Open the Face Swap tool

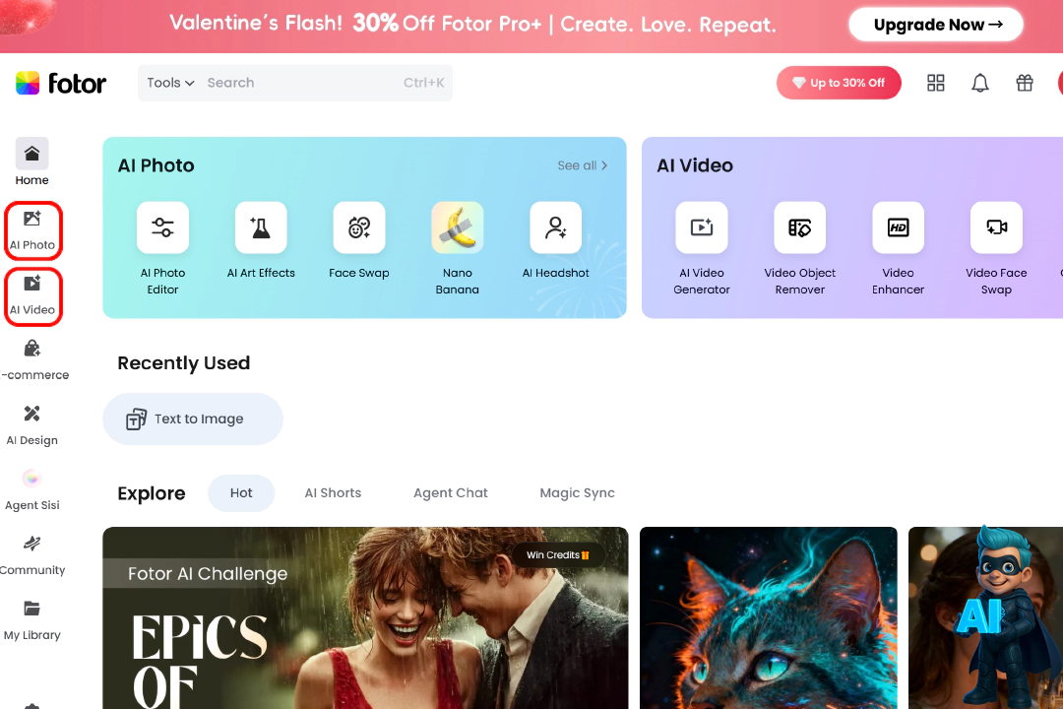tap(359, 228)
